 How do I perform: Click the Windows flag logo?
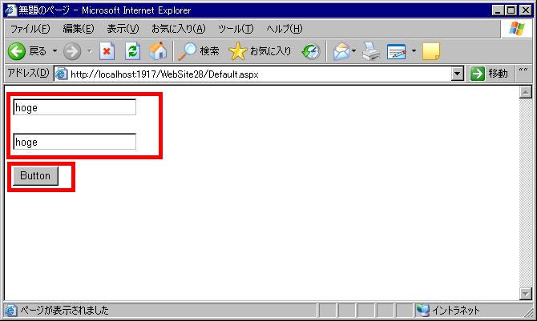click(517, 29)
